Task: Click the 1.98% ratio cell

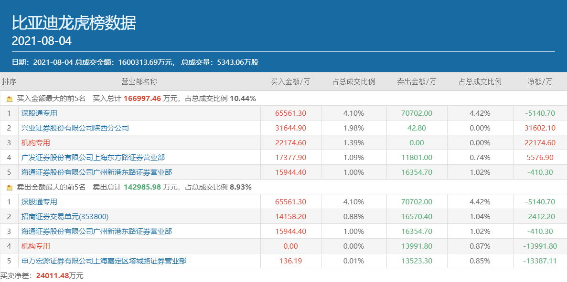Action: (x=353, y=128)
